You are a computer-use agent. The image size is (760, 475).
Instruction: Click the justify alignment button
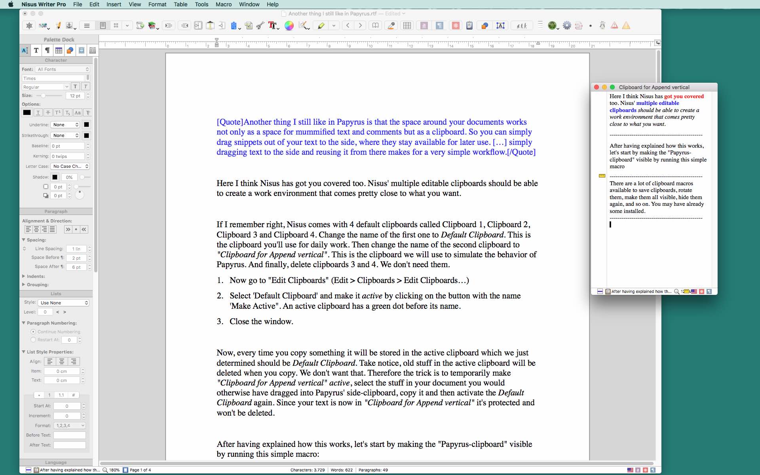pyautogui.click(x=52, y=229)
